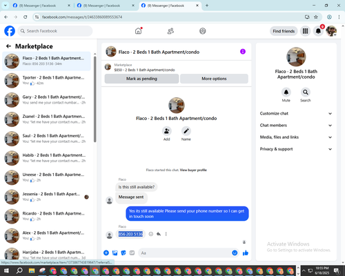Viewport: 345px width, 276px height.
Task: Open Ricardo conversation
Action: [46, 216]
